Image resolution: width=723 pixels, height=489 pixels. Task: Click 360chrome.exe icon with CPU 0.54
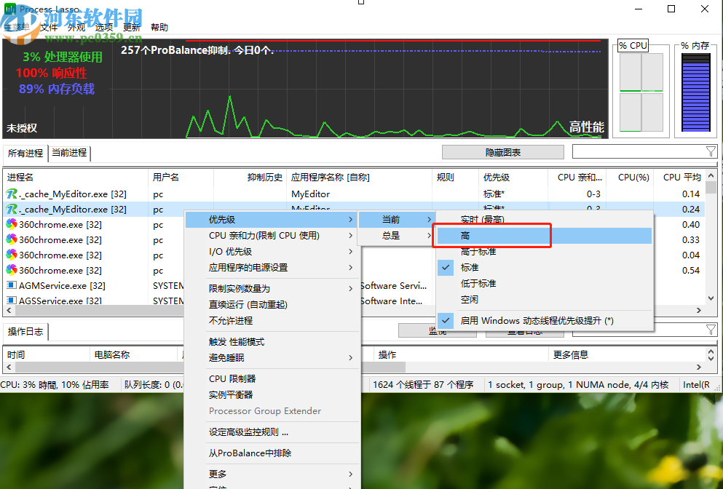(x=12, y=270)
